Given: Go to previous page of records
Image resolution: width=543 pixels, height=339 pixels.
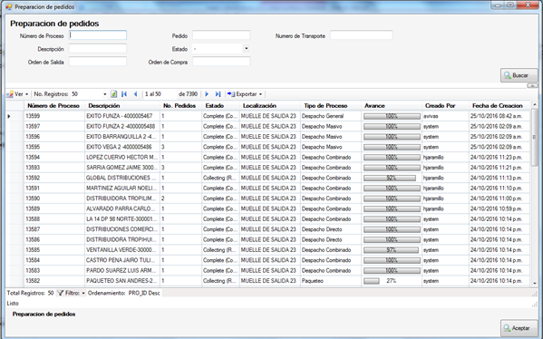Looking at the screenshot, I should coord(135,94).
